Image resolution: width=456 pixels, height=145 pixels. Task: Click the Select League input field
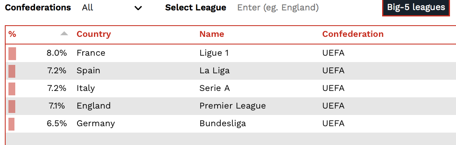278,8
